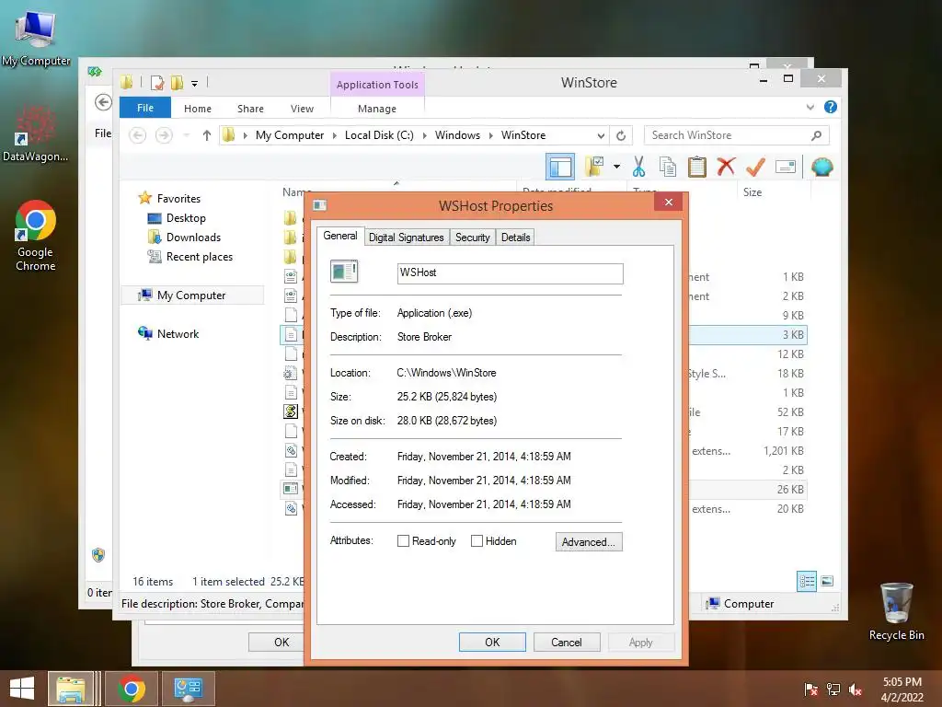Open the Customize Quick Access Toolbar dropdown
The height and width of the screenshot is (707, 942).
[x=195, y=84]
